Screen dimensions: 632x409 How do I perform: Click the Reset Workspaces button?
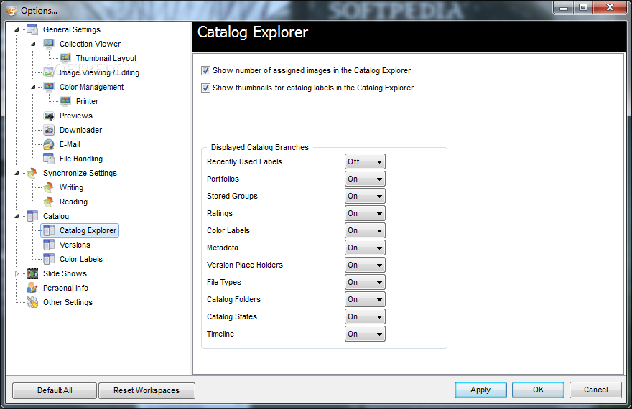coord(147,390)
